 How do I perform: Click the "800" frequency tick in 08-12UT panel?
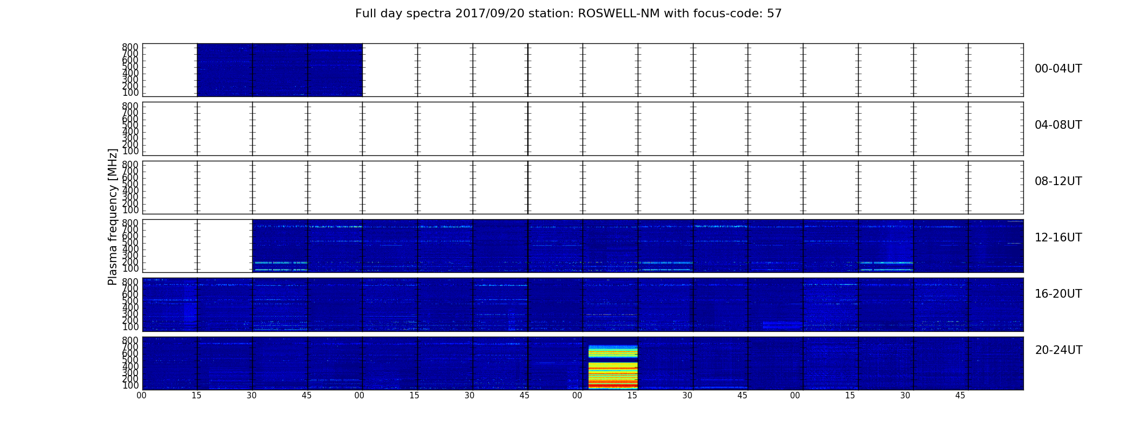(x=130, y=164)
